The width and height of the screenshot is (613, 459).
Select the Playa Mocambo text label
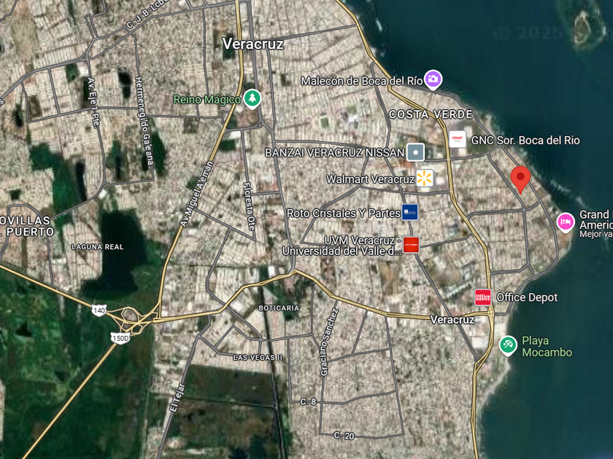point(547,346)
